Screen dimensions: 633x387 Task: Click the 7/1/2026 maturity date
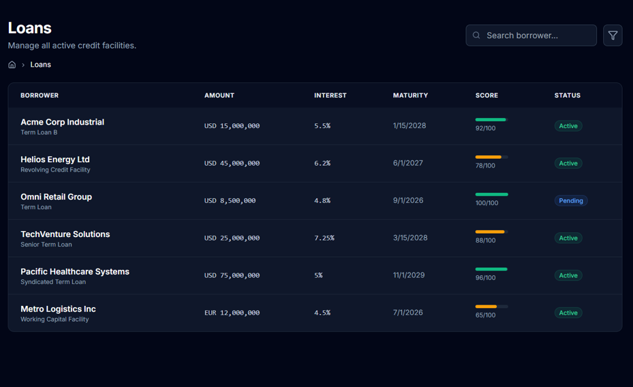pyautogui.click(x=407, y=312)
